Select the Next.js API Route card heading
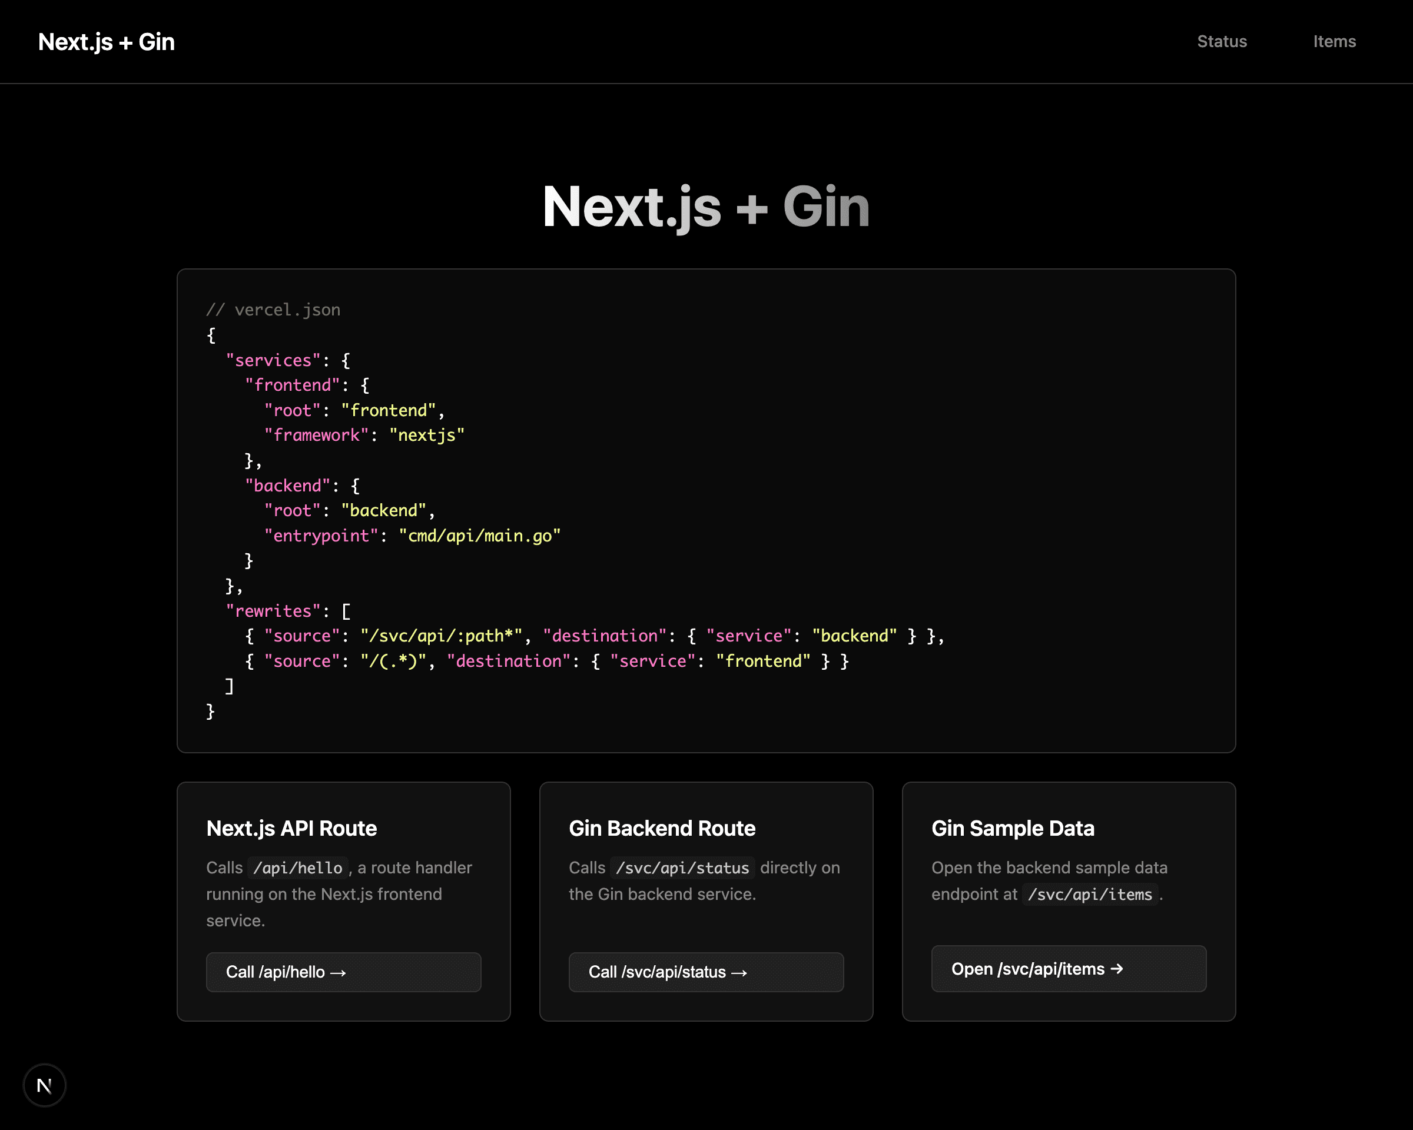This screenshot has height=1130, width=1413. (291, 829)
